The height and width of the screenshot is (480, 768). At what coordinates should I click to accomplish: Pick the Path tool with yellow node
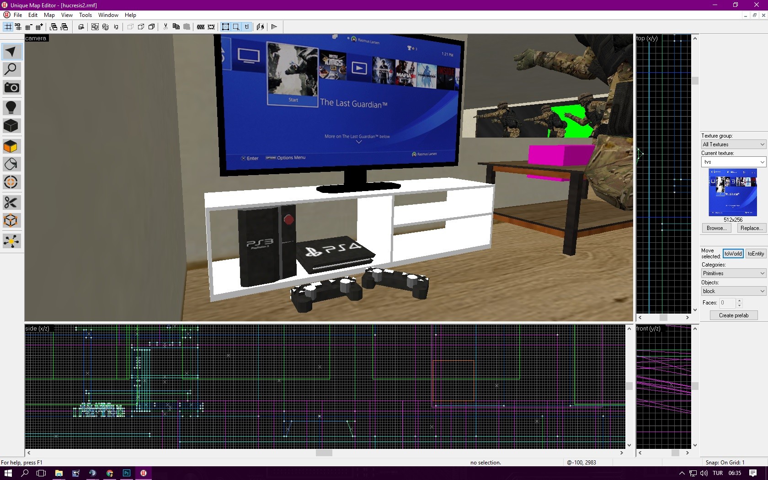(x=11, y=241)
